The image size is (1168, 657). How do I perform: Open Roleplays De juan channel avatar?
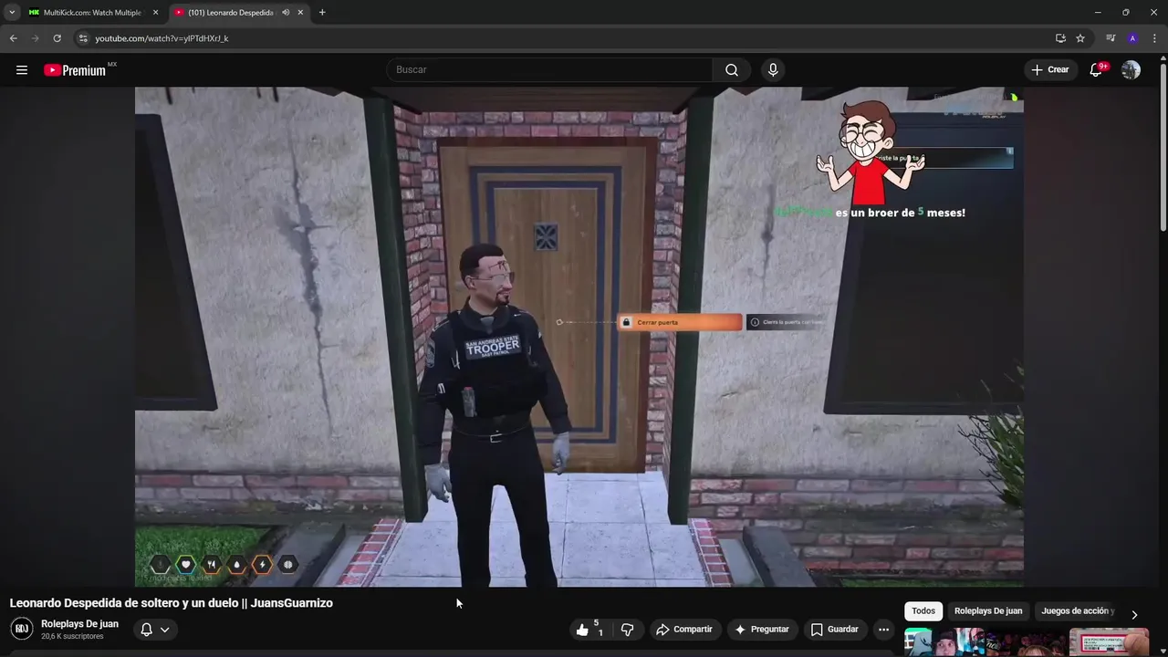[22, 629]
